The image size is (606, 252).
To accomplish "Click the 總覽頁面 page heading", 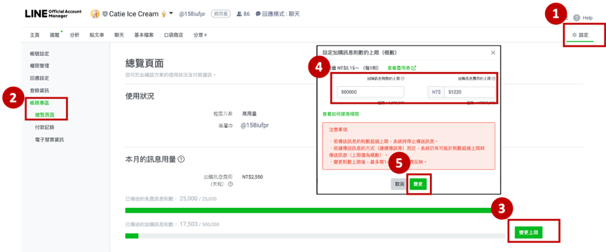I will (144, 64).
